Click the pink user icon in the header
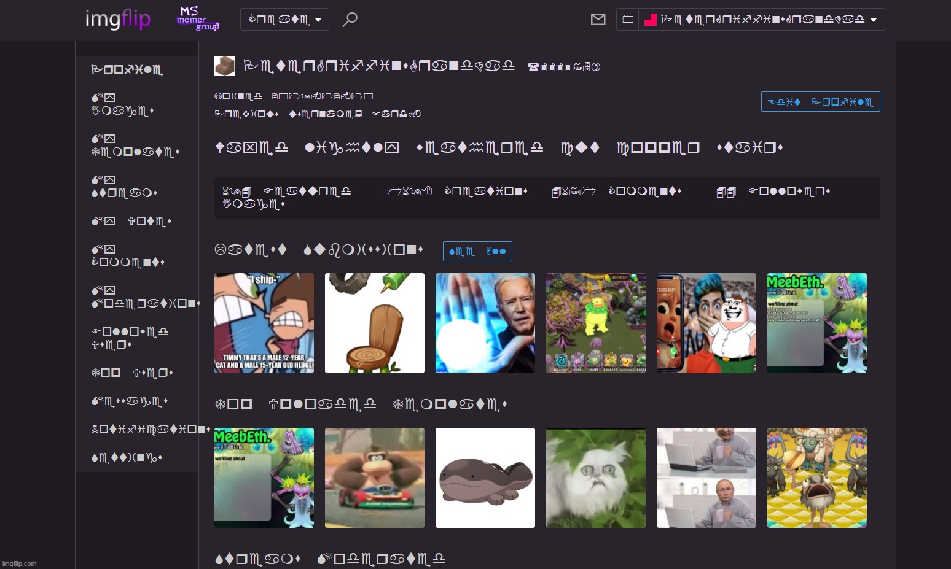This screenshot has height=569, width=951. [x=651, y=20]
